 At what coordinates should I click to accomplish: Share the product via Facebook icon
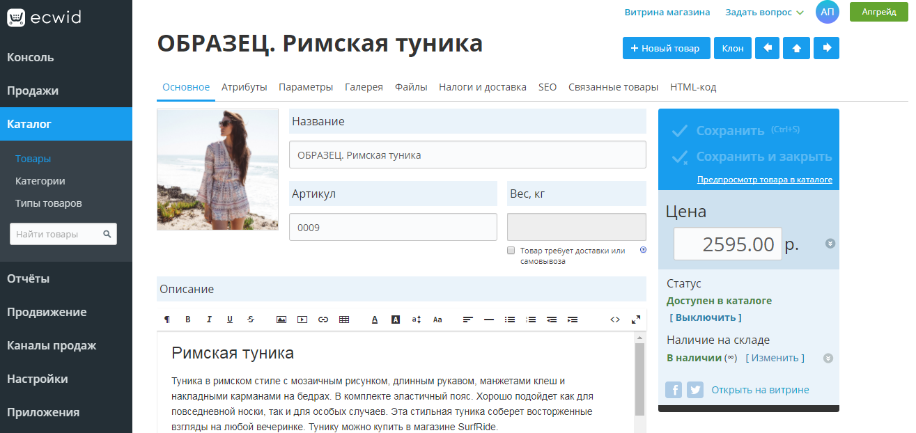[673, 390]
